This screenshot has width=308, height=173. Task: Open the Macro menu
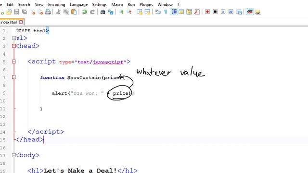(x=117, y=4)
